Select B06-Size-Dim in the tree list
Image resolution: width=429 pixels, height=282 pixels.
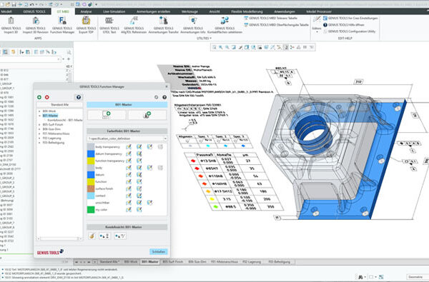coord(51,129)
